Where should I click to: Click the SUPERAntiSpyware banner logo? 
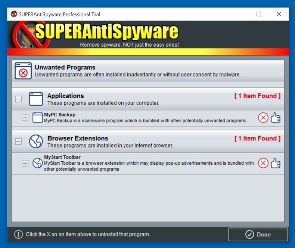click(x=96, y=34)
